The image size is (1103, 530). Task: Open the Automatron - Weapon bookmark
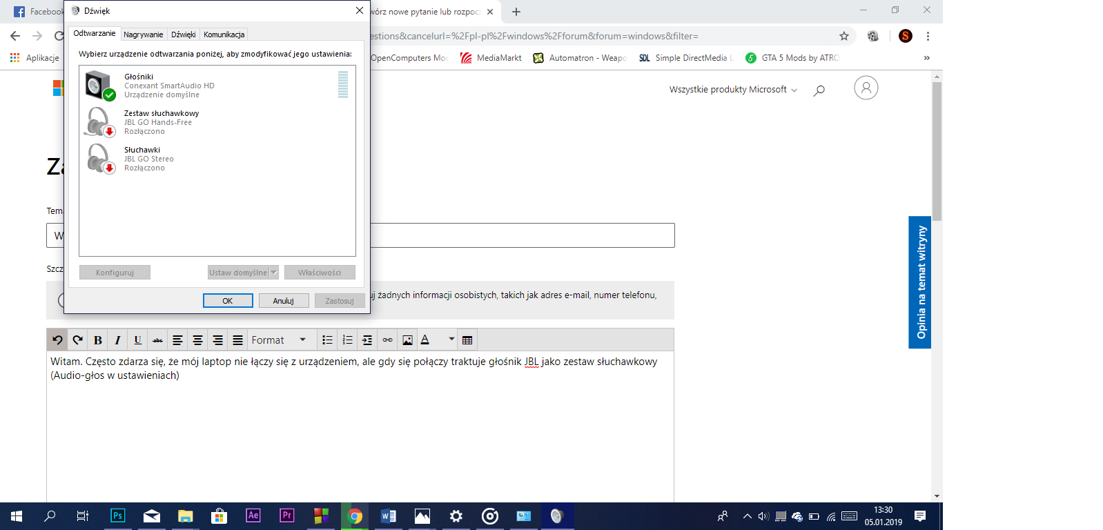(x=580, y=58)
